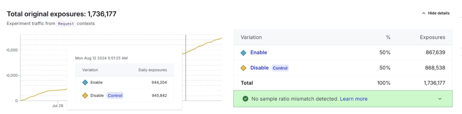Click the Disable diamond icon in tooltip
This screenshot has height=114, width=462.
85,96
